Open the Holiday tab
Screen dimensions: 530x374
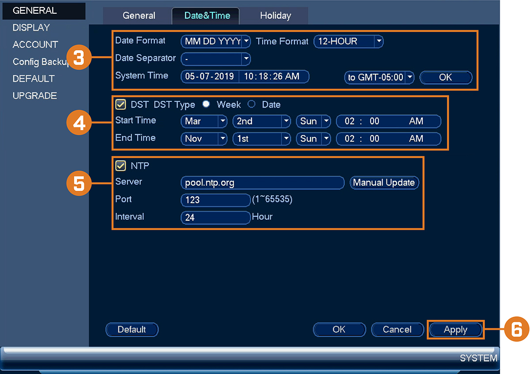tap(276, 16)
